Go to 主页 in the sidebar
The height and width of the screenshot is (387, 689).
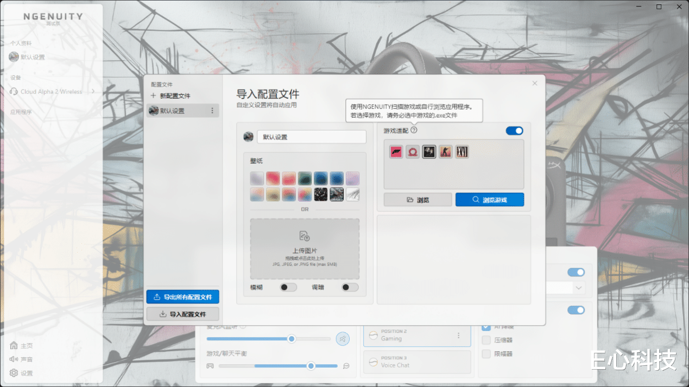(x=21, y=345)
